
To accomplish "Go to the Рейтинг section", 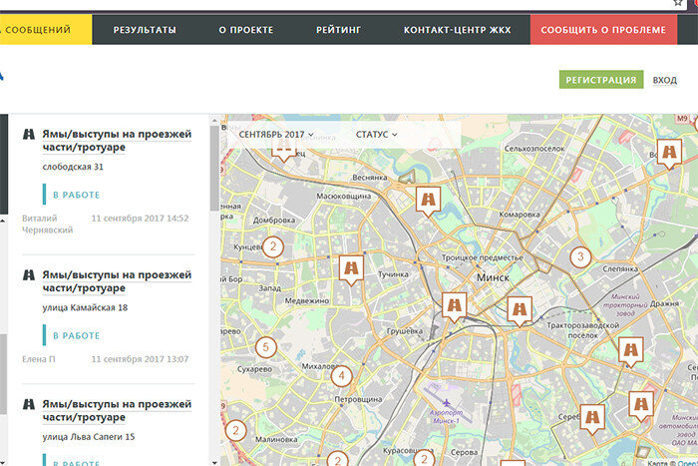I will pos(338,30).
